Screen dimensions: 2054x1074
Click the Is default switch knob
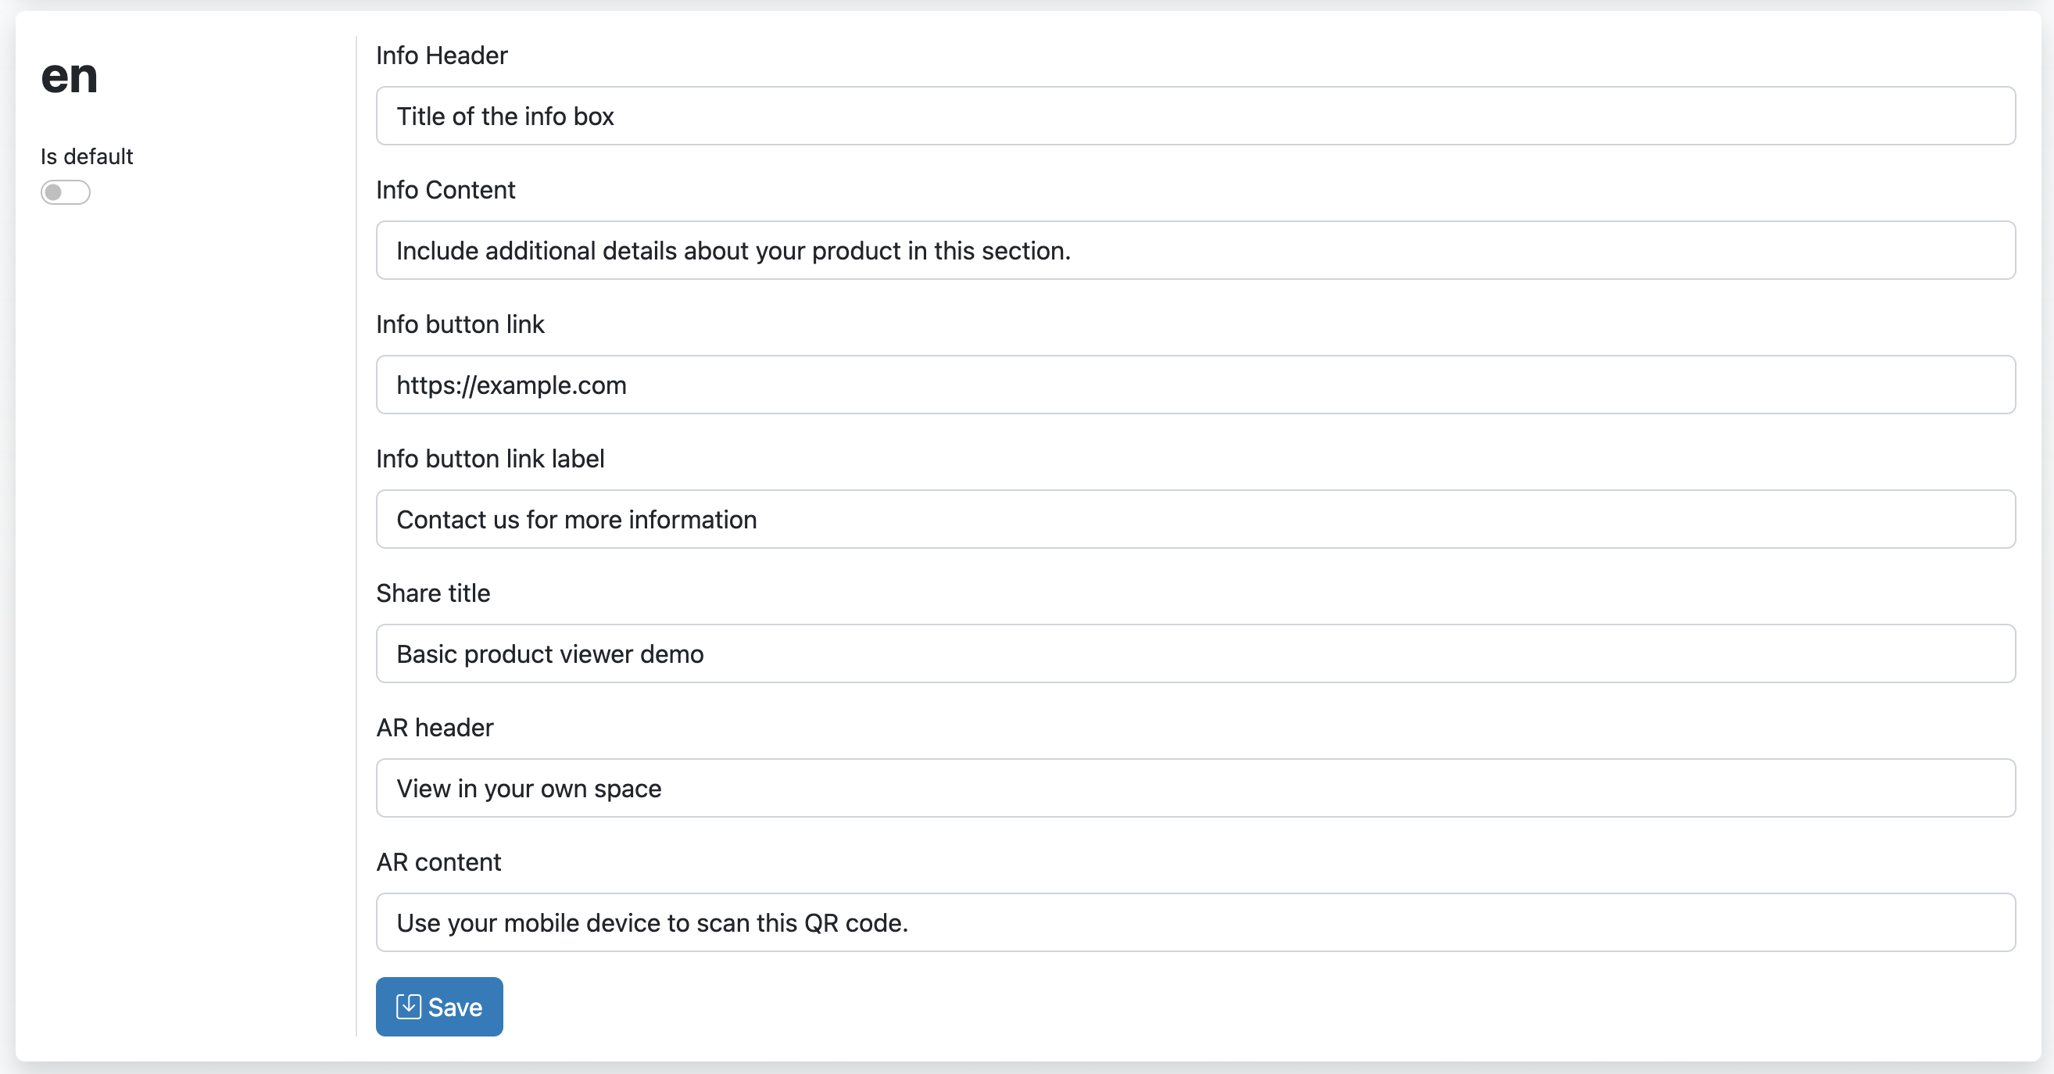(x=55, y=192)
